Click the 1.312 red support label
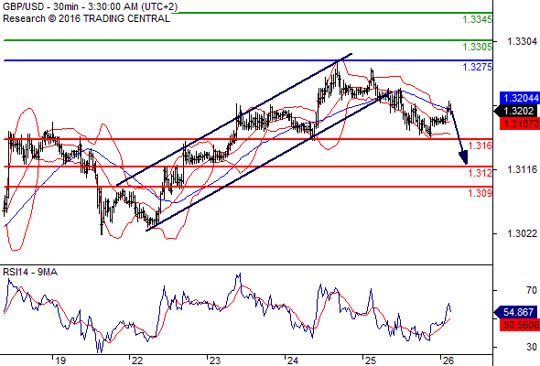This screenshot has width=540, height=366. click(x=481, y=173)
